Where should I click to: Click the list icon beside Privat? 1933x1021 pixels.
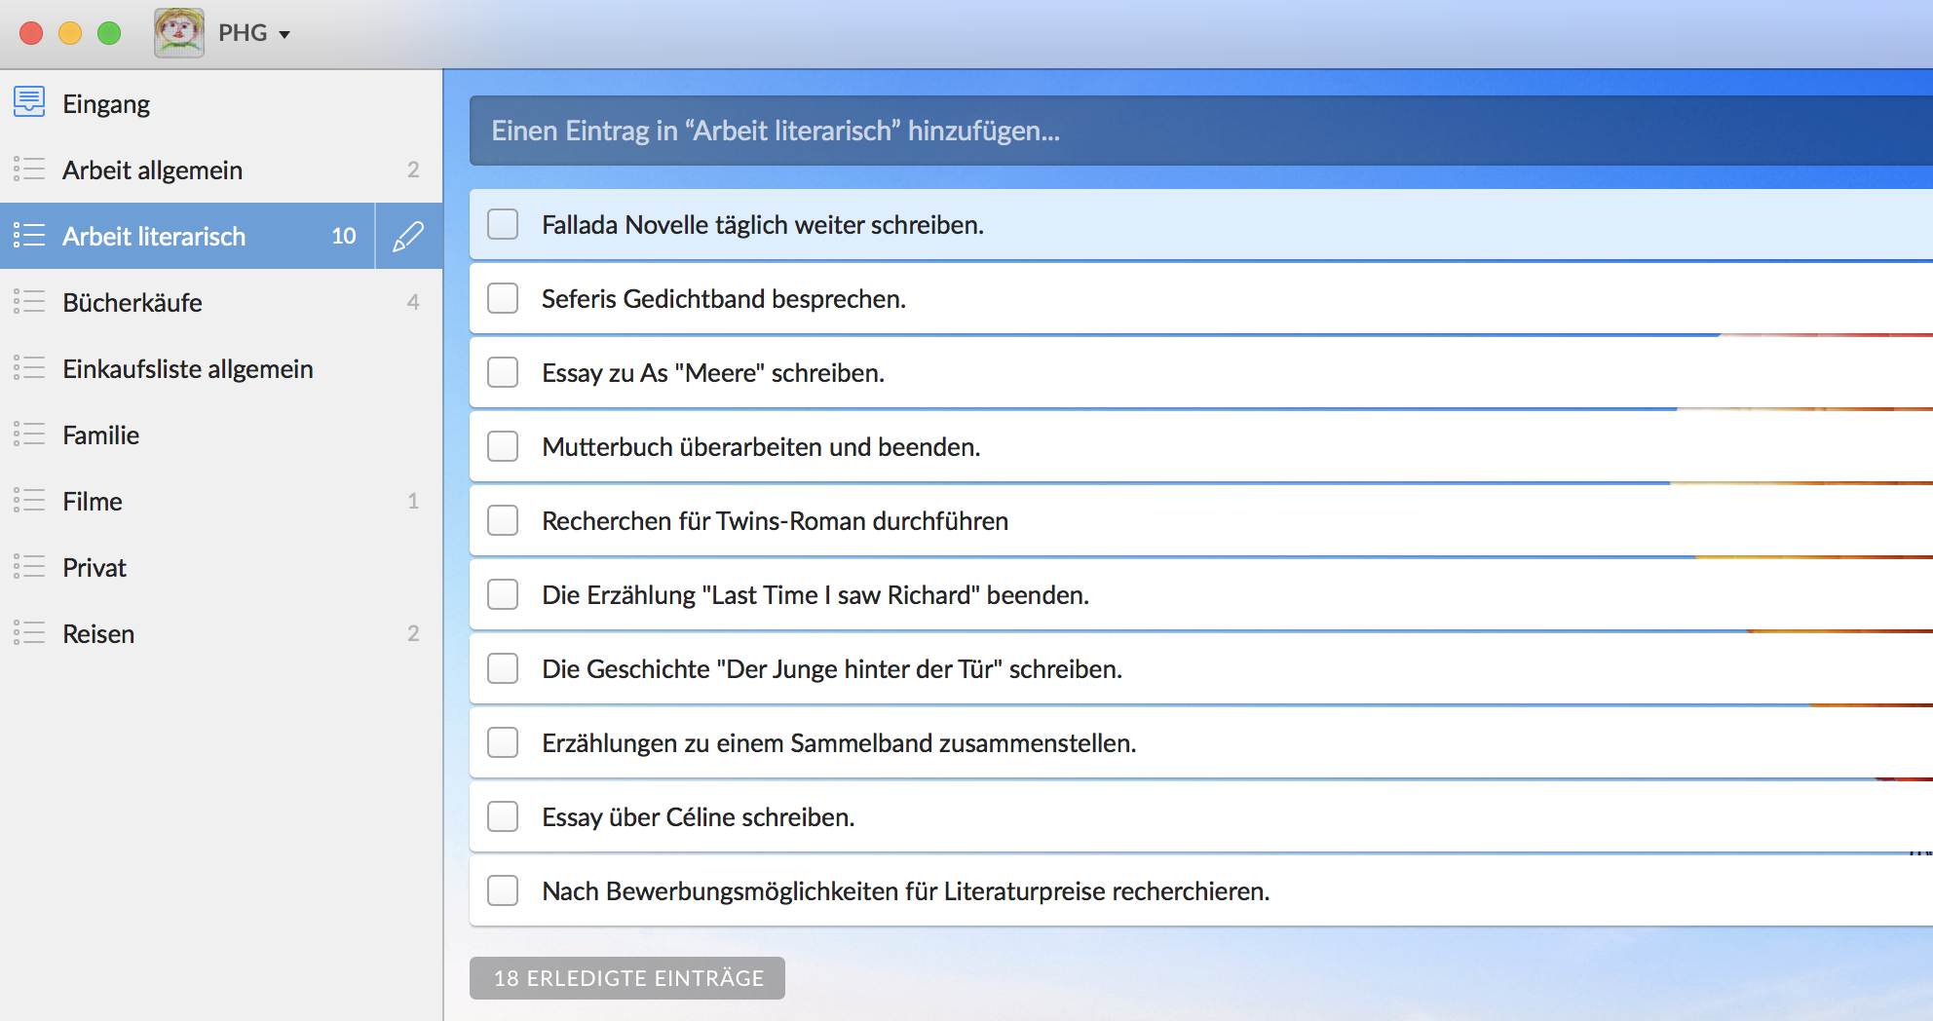[29, 566]
